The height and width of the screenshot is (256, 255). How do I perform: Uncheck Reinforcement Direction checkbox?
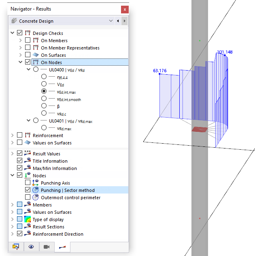coord(20,234)
